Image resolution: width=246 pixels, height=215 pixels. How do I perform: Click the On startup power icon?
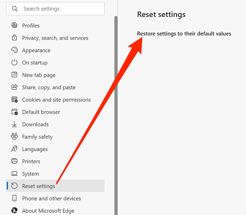click(x=14, y=63)
